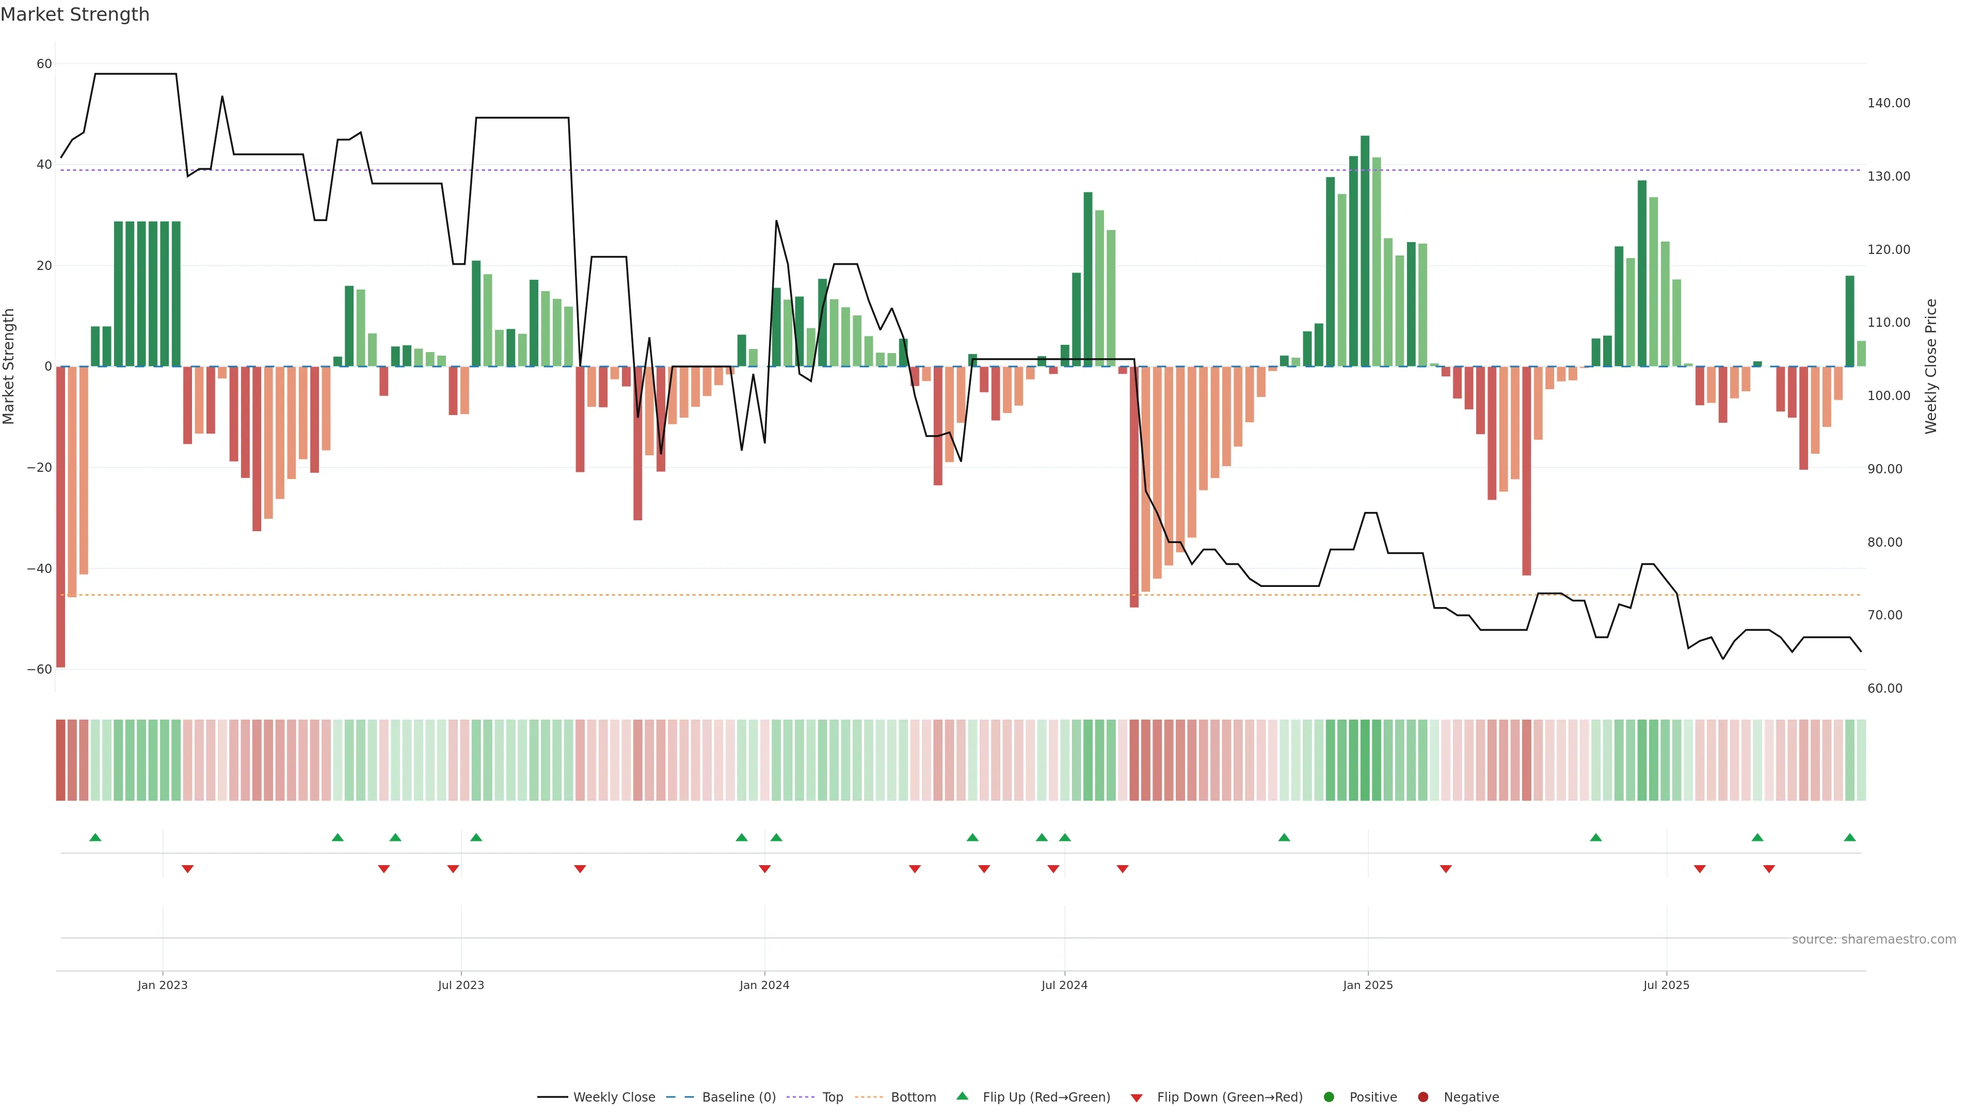This screenshot has height=1115, width=1982.
Task: Click the Market Strength chart title
Action: tap(75, 14)
